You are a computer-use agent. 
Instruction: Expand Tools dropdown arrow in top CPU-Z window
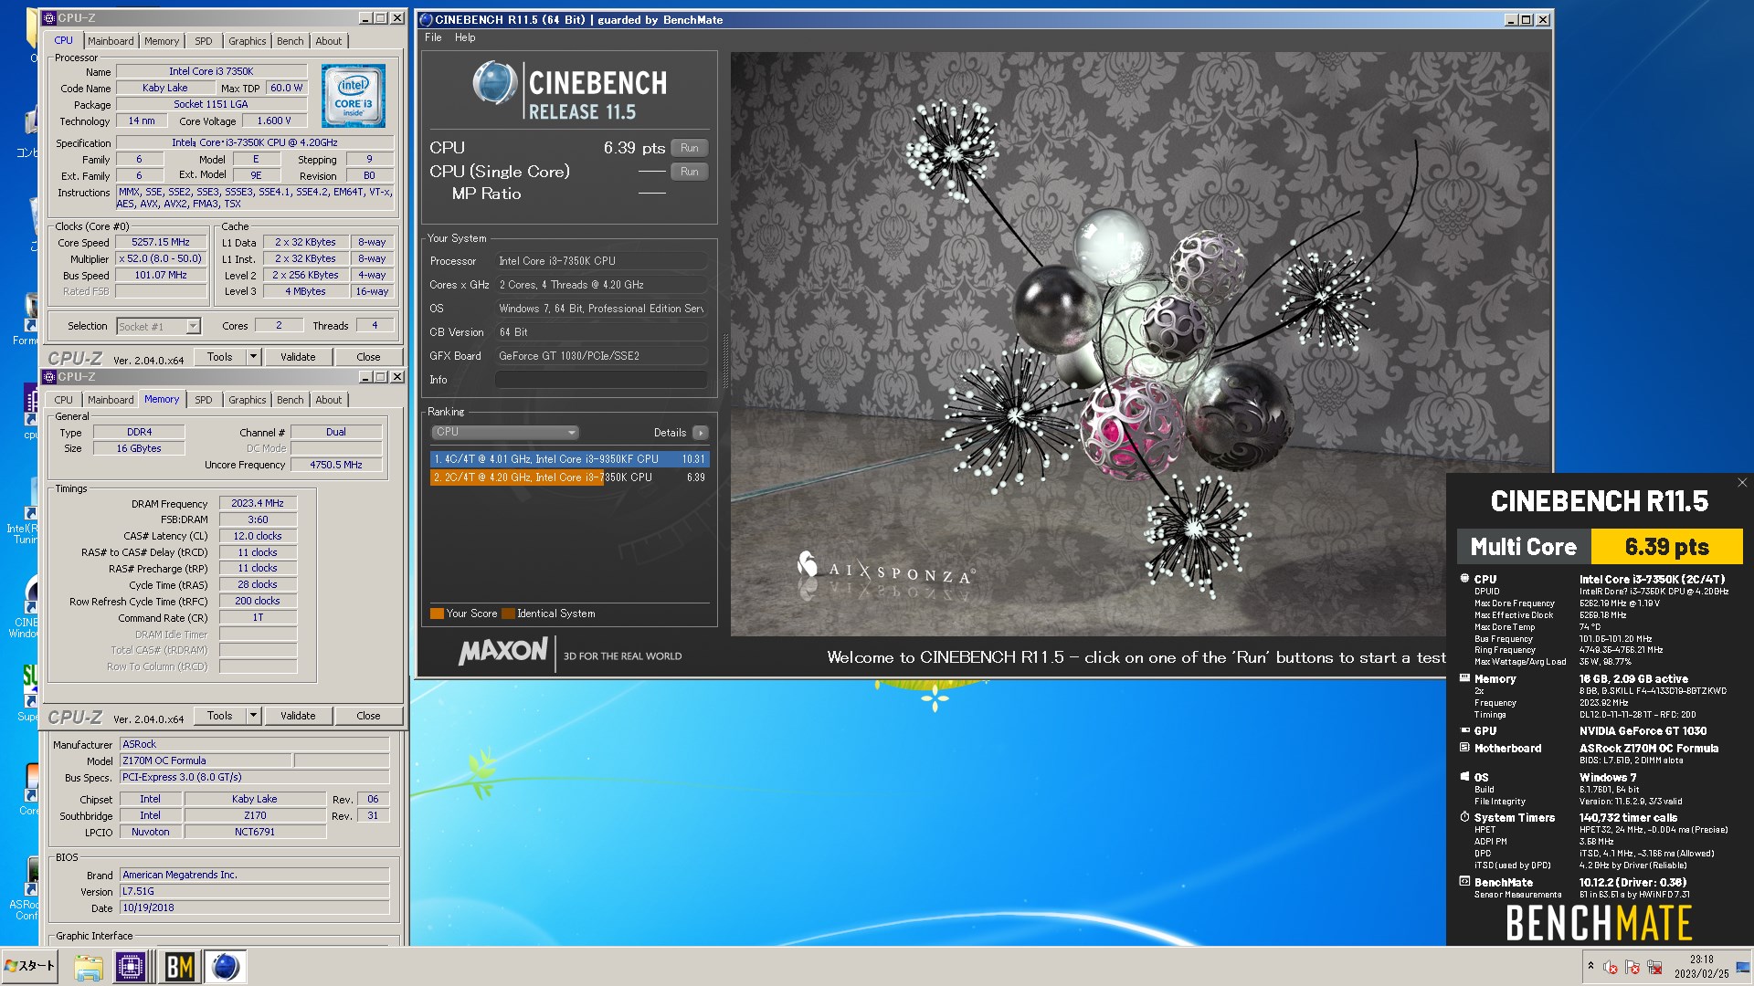click(253, 357)
